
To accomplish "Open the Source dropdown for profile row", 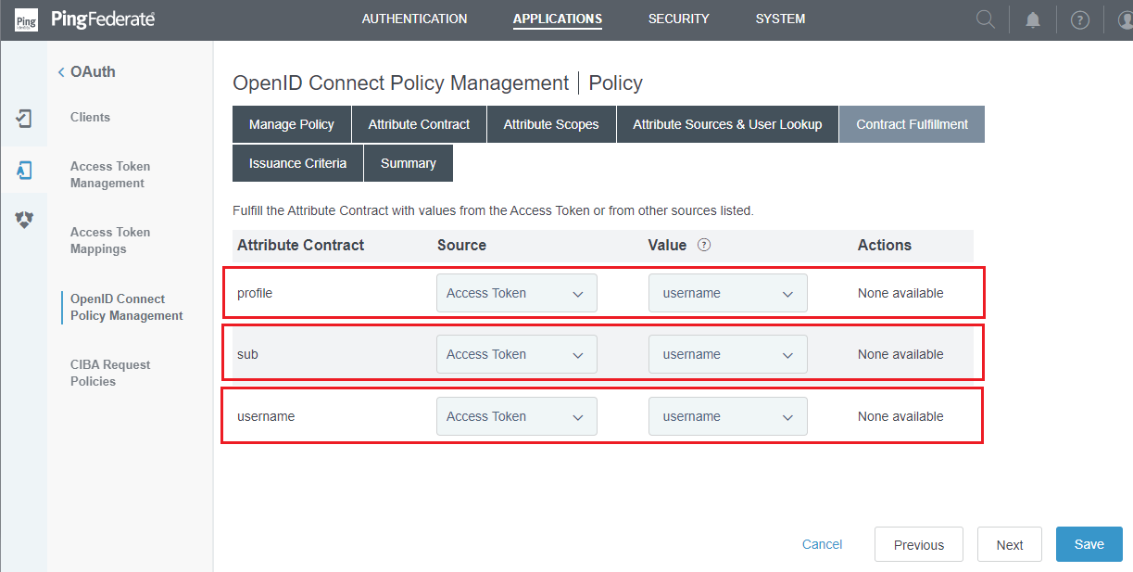I will coord(517,293).
